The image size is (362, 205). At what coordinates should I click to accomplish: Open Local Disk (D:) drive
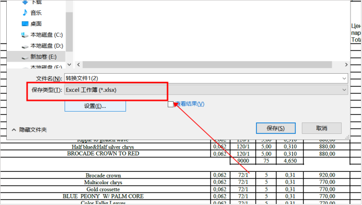42,46
